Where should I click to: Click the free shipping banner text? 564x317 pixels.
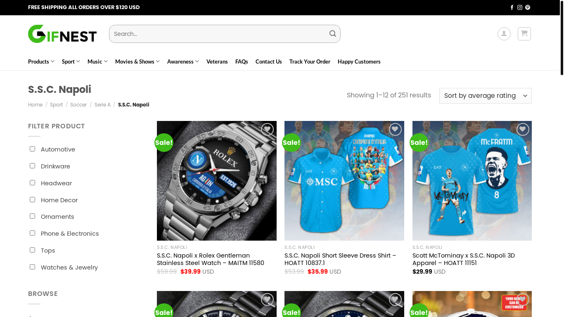click(x=84, y=7)
